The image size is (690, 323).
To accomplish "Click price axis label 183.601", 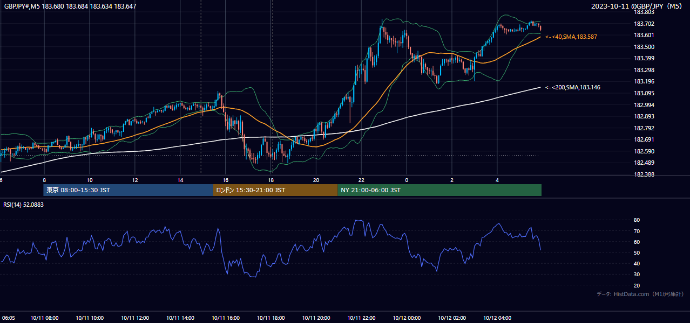I will click(644, 35).
